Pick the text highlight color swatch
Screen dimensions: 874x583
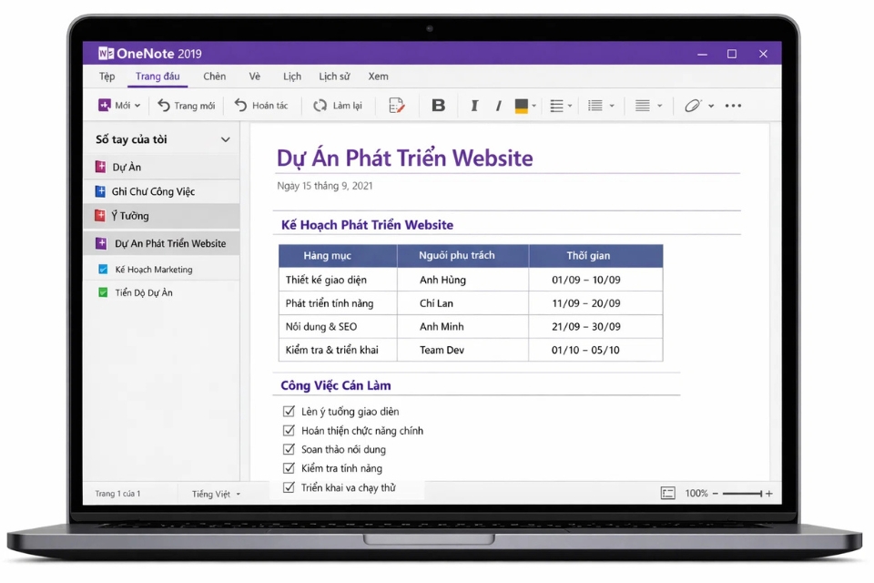pyautogui.click(x=520, y=106)
